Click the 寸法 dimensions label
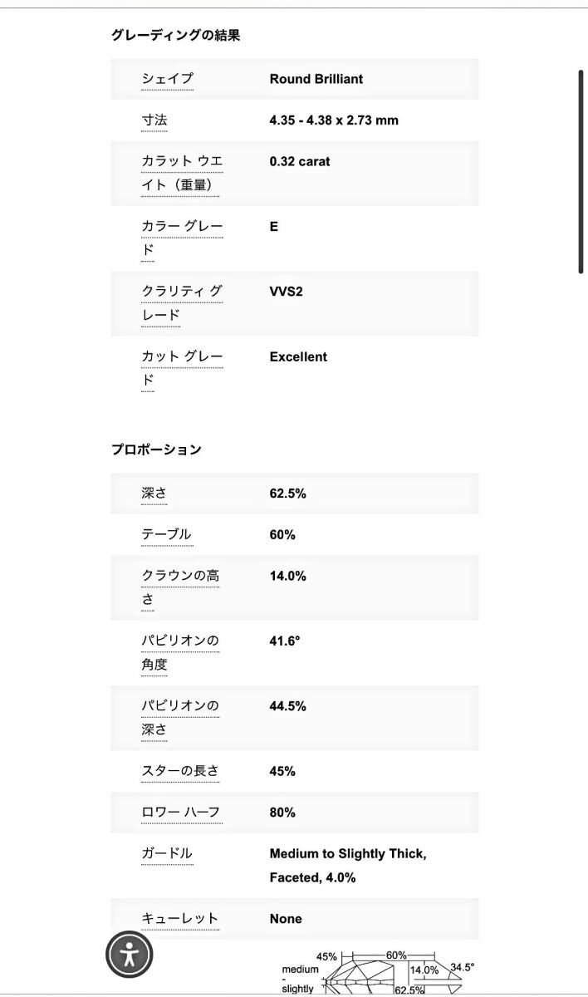Image resolution: width=588 pixels, height=997 pixels. coord(154,120)
